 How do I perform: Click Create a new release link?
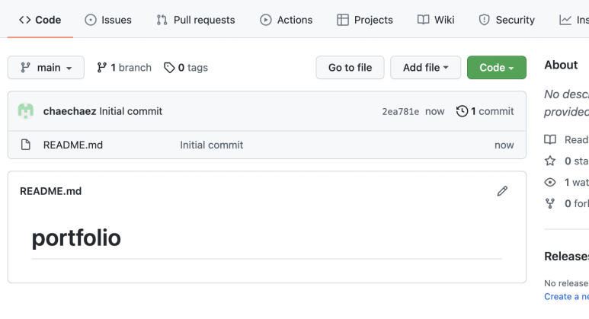point(566,296)
